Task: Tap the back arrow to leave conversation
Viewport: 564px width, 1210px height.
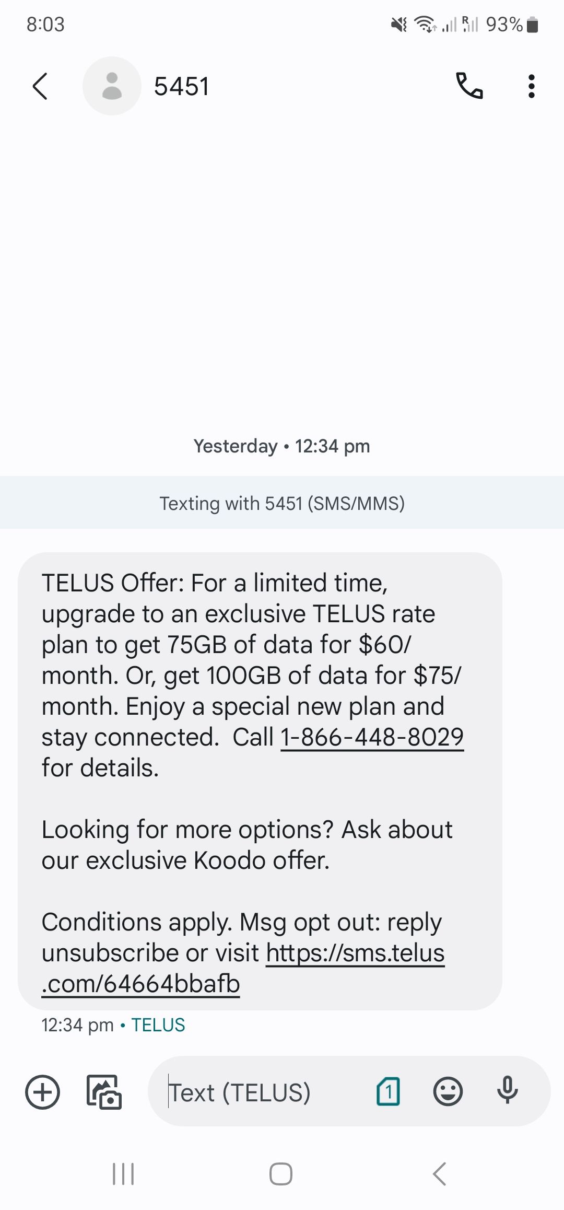Action: click(x=40, y=86)
